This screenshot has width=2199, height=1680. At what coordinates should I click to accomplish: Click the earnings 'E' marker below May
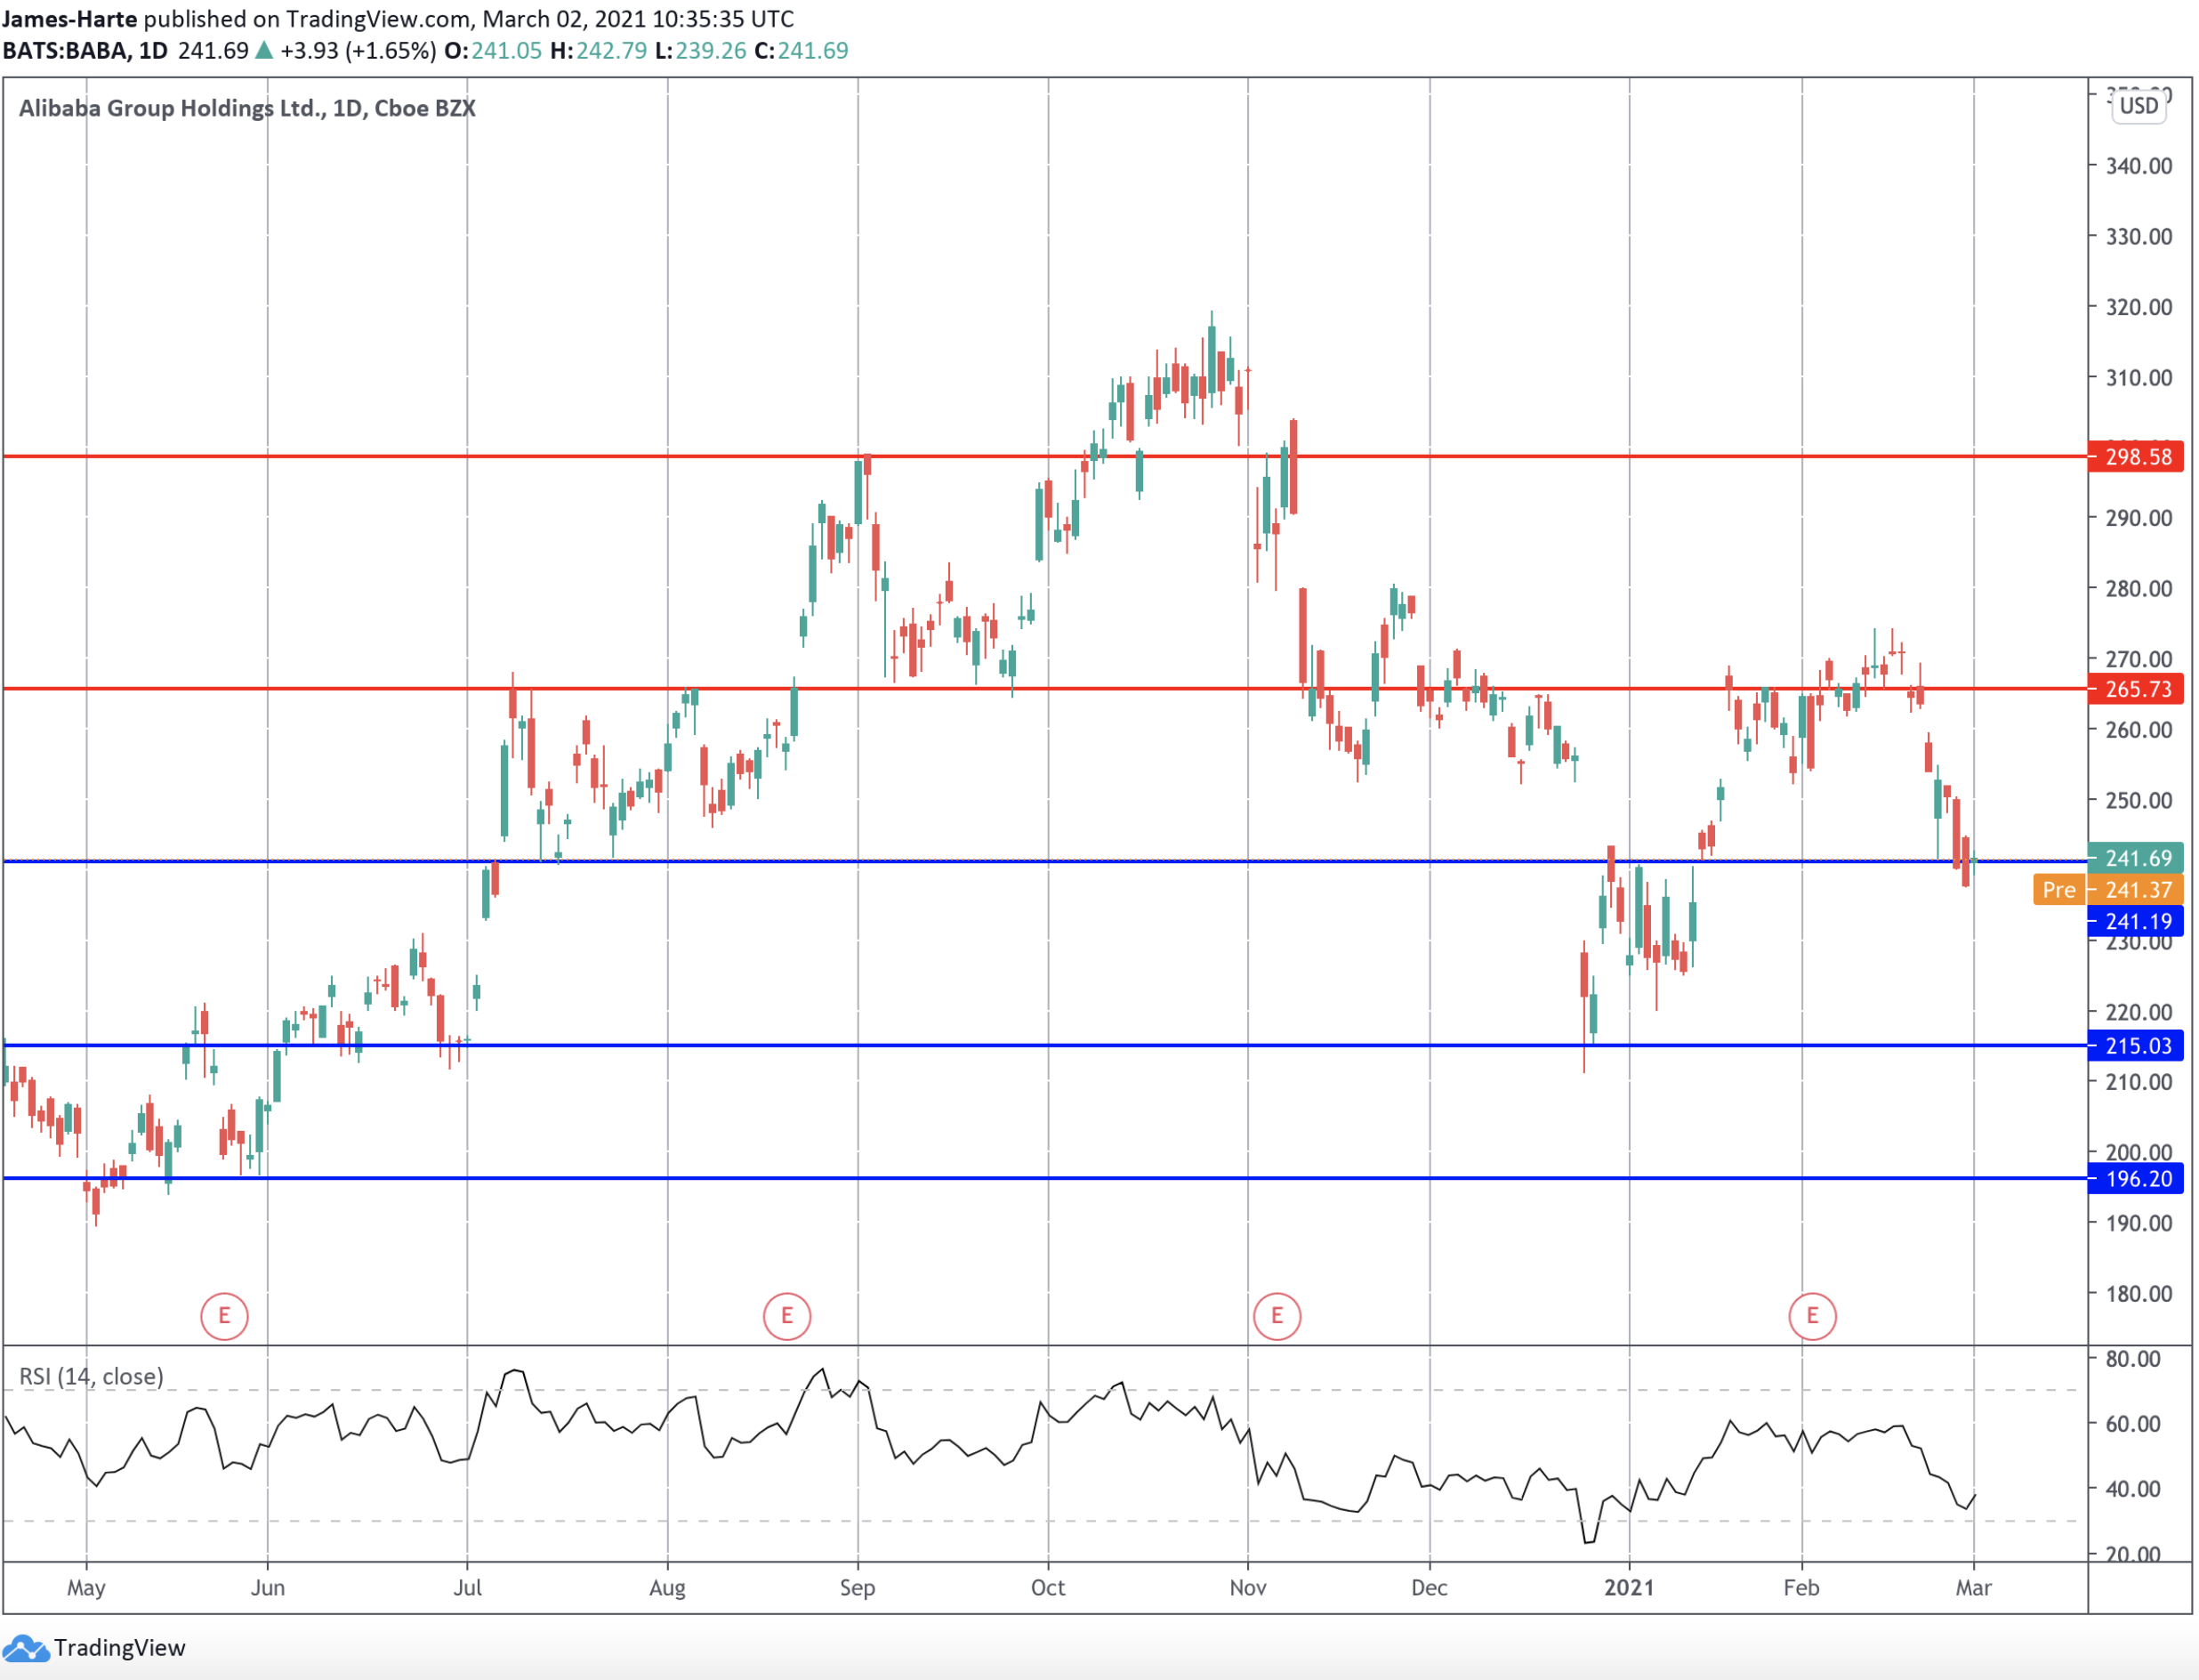(224, 1317)
